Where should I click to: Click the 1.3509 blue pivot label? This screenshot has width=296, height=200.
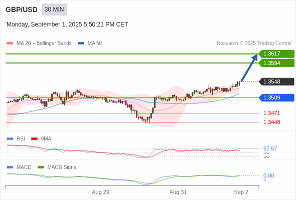pyautogui.click(x=276, y=97)
